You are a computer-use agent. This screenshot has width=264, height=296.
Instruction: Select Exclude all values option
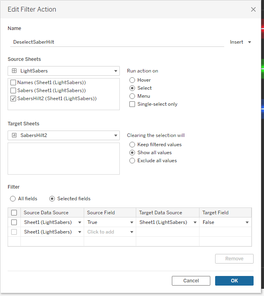pos(132,161)
